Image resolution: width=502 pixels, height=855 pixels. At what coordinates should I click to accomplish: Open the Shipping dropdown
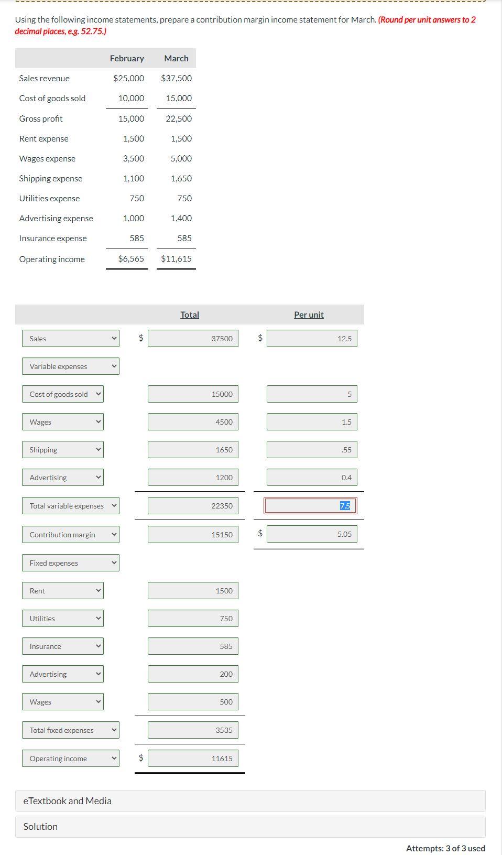(x=63, y=449)
